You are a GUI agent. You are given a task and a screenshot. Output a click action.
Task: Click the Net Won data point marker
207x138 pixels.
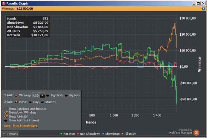click(x=65, y=50)
